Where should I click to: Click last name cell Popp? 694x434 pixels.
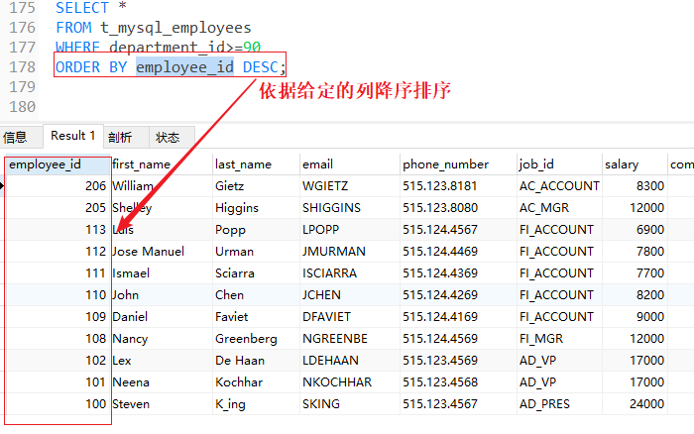click(256, 230)
